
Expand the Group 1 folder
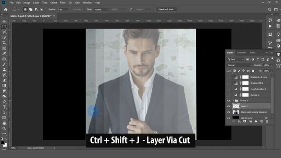233,101
